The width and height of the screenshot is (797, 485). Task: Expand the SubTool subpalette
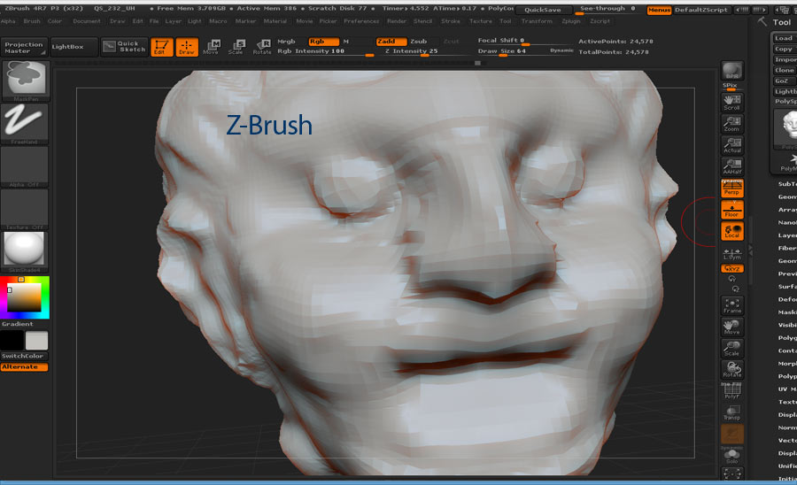(x=786, y=184)
